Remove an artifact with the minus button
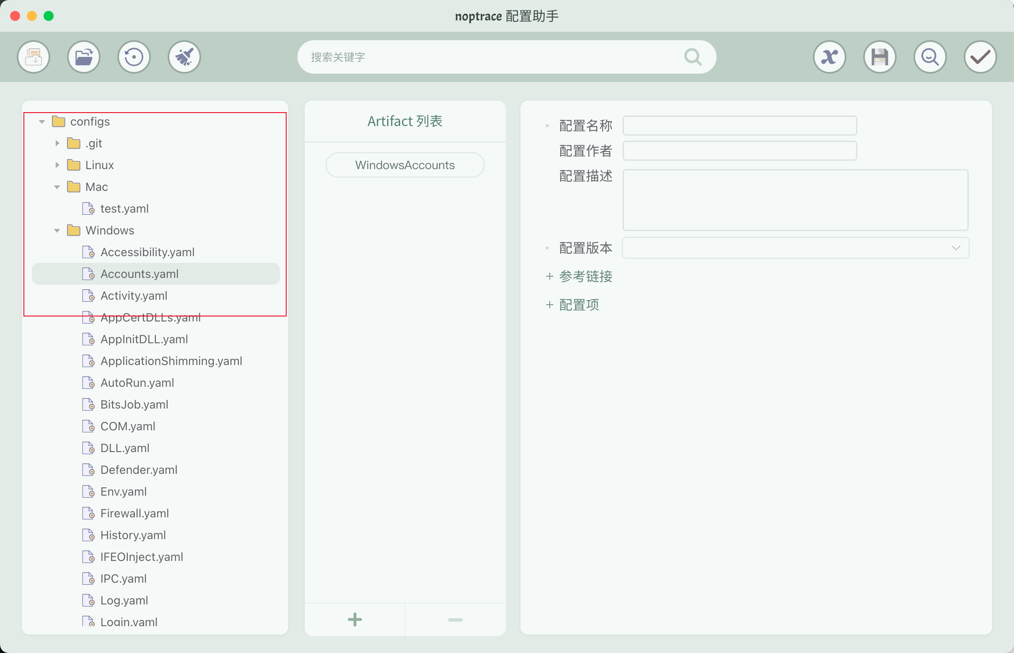The width and height of the screenshot is (1014, 653). (455, 619)
